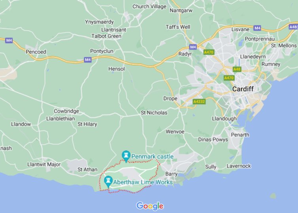The image size is (298, 213).
Task: Click the St Athan label
Action: click(87, 170)
